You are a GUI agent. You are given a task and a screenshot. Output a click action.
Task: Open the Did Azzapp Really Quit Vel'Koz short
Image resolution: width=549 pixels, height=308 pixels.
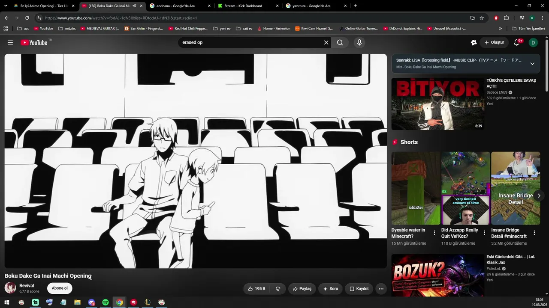(x=465, y=188)
